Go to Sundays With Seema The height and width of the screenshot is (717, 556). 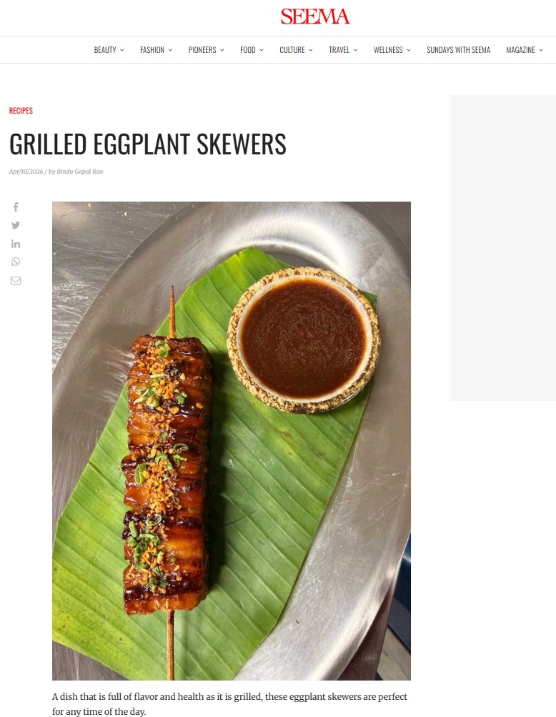coord(458,50)
